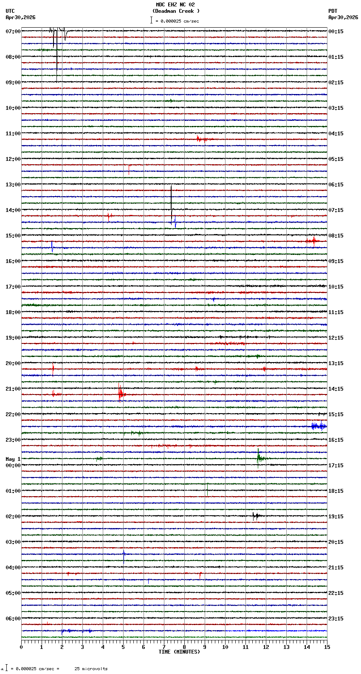Screen dimensions: 361x674
Task: Click the 09:00 UTC row label
Action: coord(13,83)
